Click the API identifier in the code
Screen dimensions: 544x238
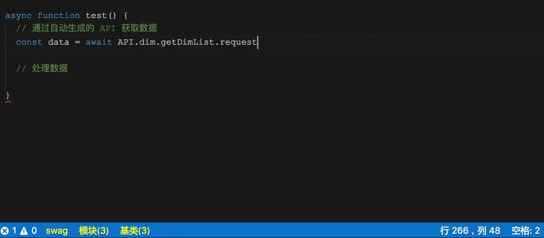click(x=125, y=42)
